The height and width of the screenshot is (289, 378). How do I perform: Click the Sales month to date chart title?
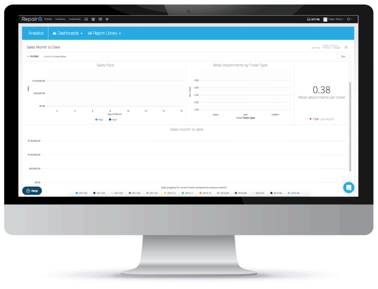coord(187,129)
